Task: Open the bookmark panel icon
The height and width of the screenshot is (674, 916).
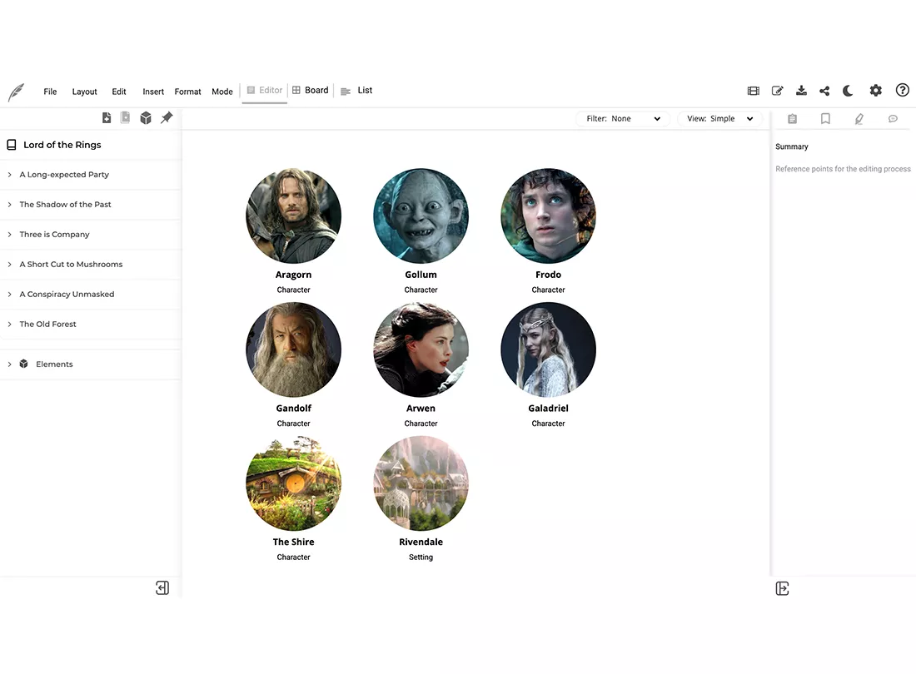Action: pos(825,119)
